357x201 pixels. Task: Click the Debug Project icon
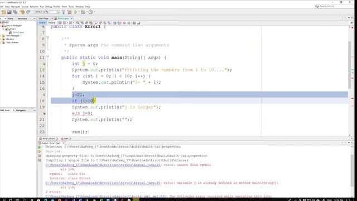click(83, 12)
